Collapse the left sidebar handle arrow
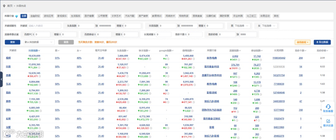Screen dimensions: 336x140 (1, 79)
